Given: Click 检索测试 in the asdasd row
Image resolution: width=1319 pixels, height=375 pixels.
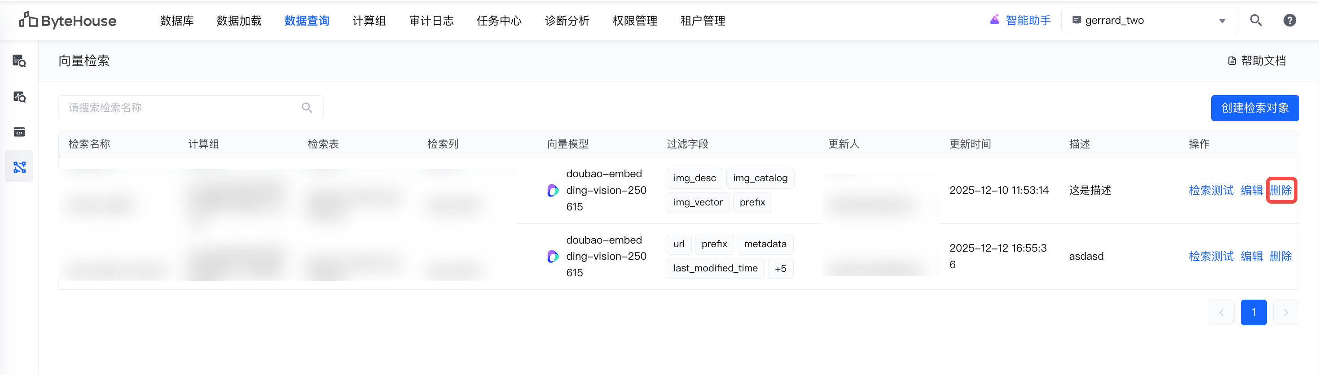Looking at the screenshot, I should click(1211, 256).
